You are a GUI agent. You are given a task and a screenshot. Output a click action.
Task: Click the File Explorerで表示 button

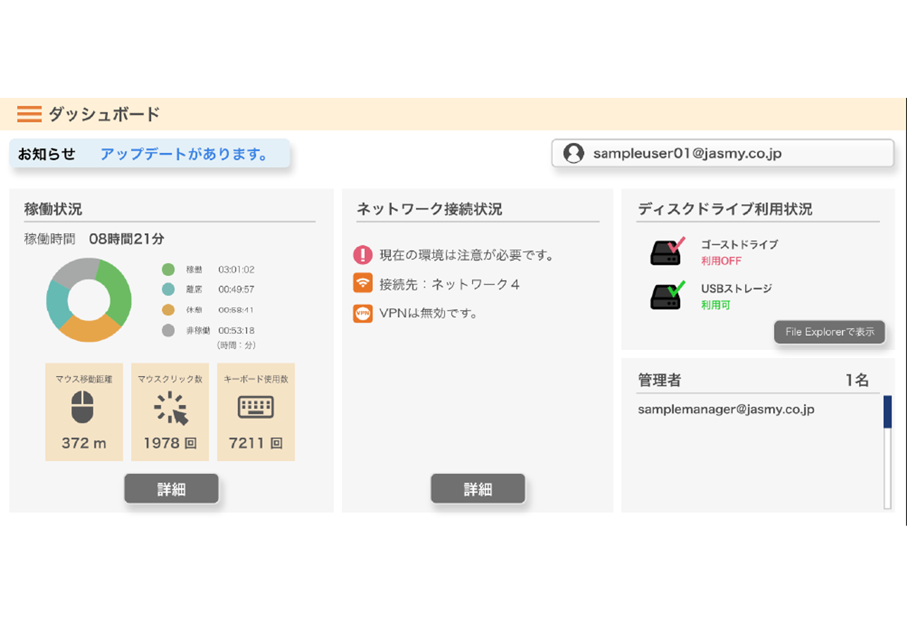829,332
